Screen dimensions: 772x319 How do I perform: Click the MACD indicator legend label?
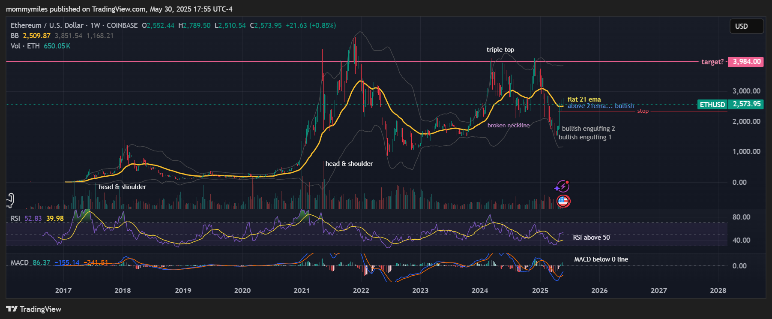tap(19, 262)
